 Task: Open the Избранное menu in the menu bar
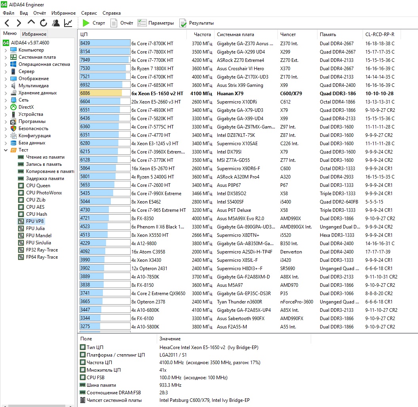pos(63,13)
